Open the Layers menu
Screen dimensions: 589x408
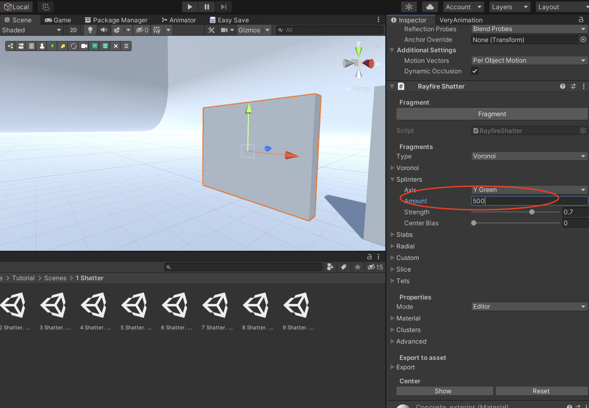(510, 7)
